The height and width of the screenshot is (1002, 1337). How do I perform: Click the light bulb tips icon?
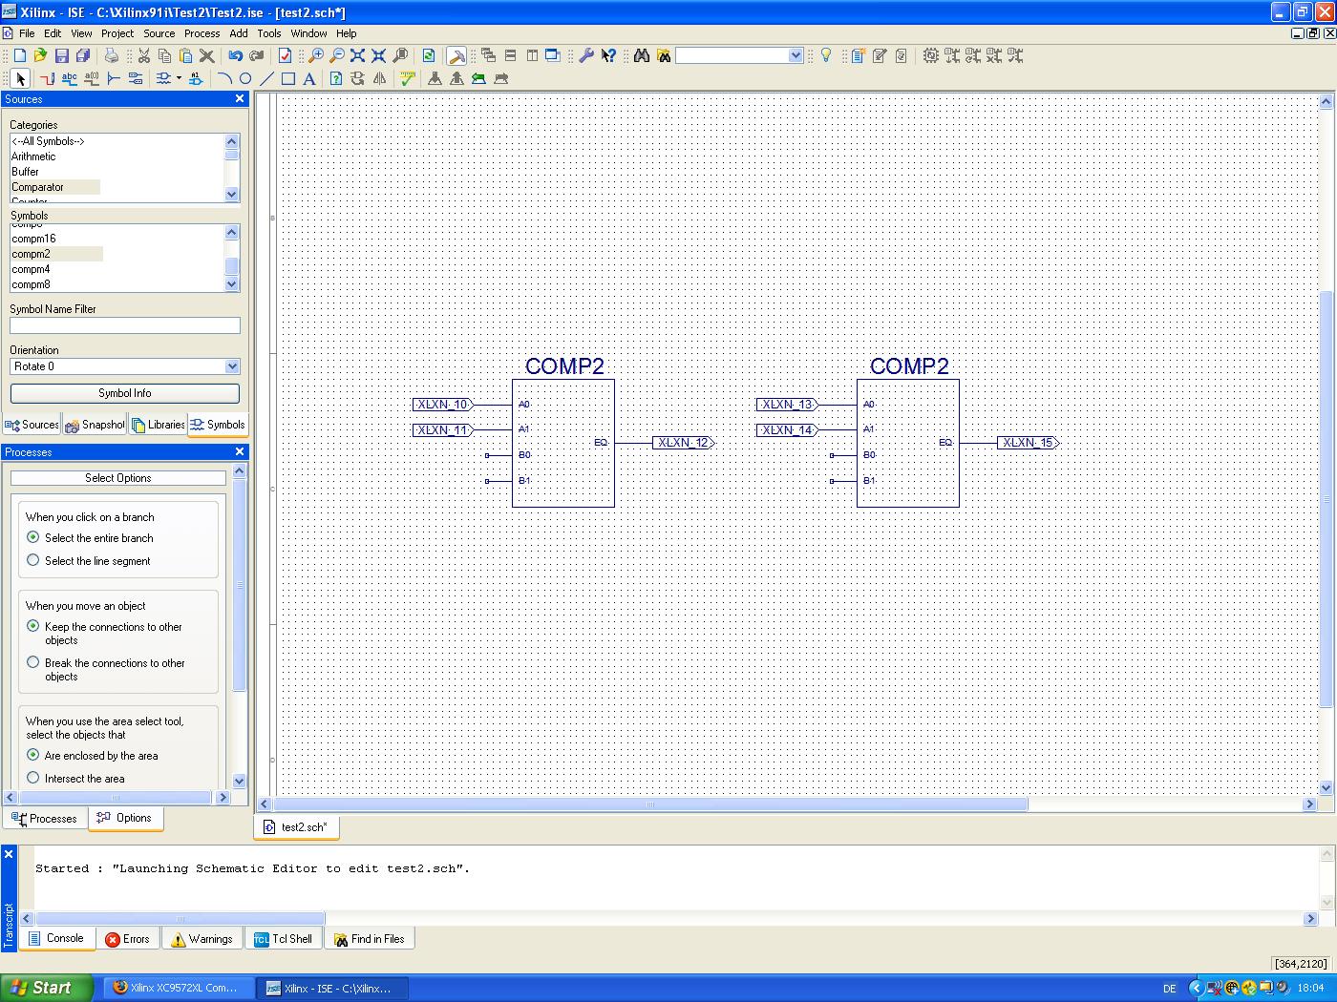coord(826,56)
